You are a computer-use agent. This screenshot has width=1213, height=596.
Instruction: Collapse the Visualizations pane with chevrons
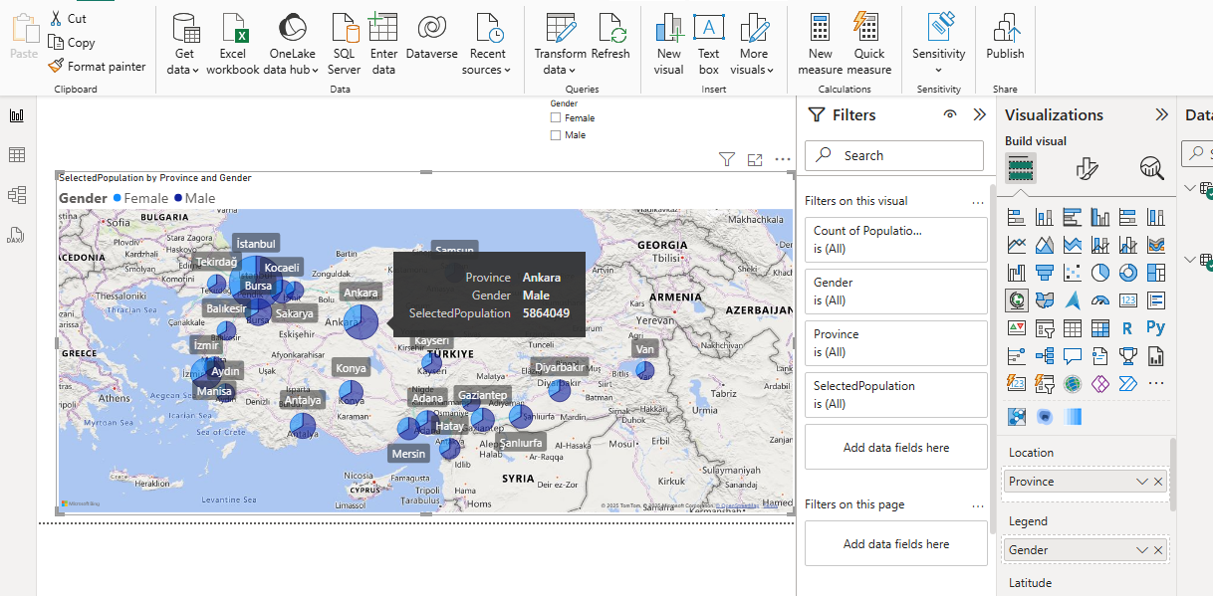1161,115
